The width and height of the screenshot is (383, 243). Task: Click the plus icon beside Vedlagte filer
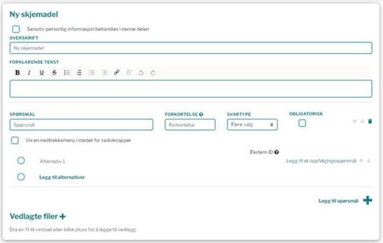[62, 217]
